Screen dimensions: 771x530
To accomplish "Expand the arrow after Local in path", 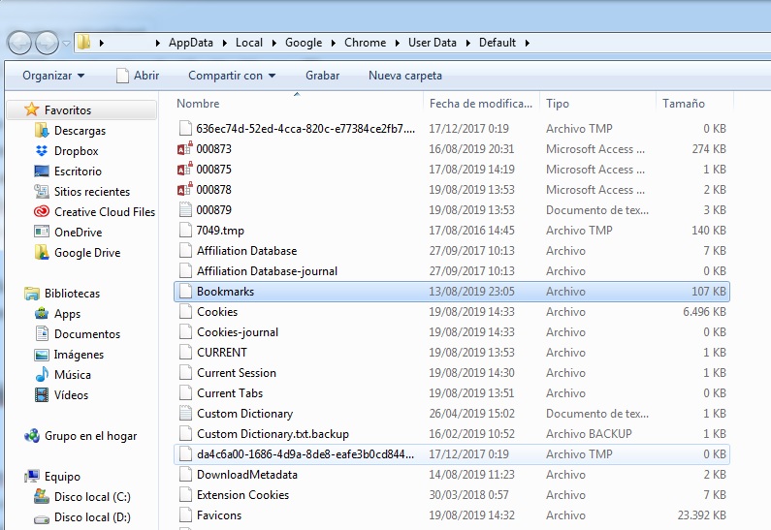I will tap(273, 44).
